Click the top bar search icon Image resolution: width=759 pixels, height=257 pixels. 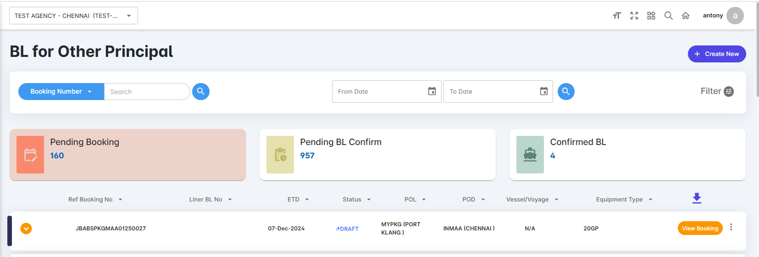tap(669, 16)
